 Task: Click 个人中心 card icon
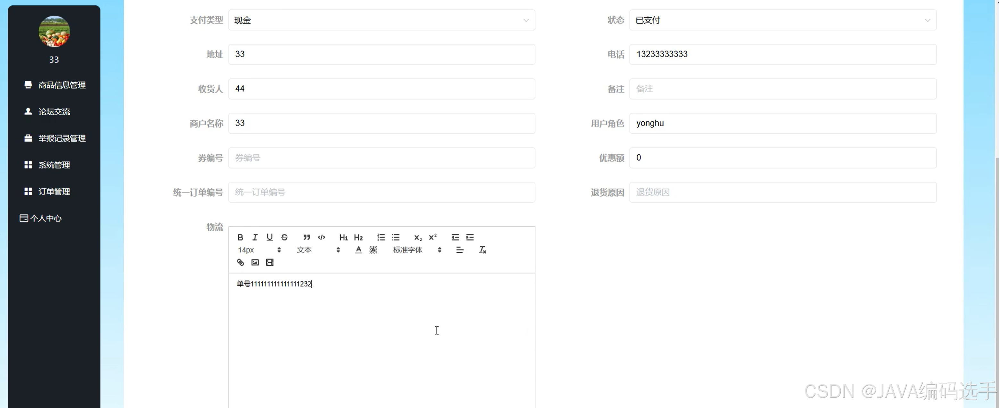pos(24,218)
